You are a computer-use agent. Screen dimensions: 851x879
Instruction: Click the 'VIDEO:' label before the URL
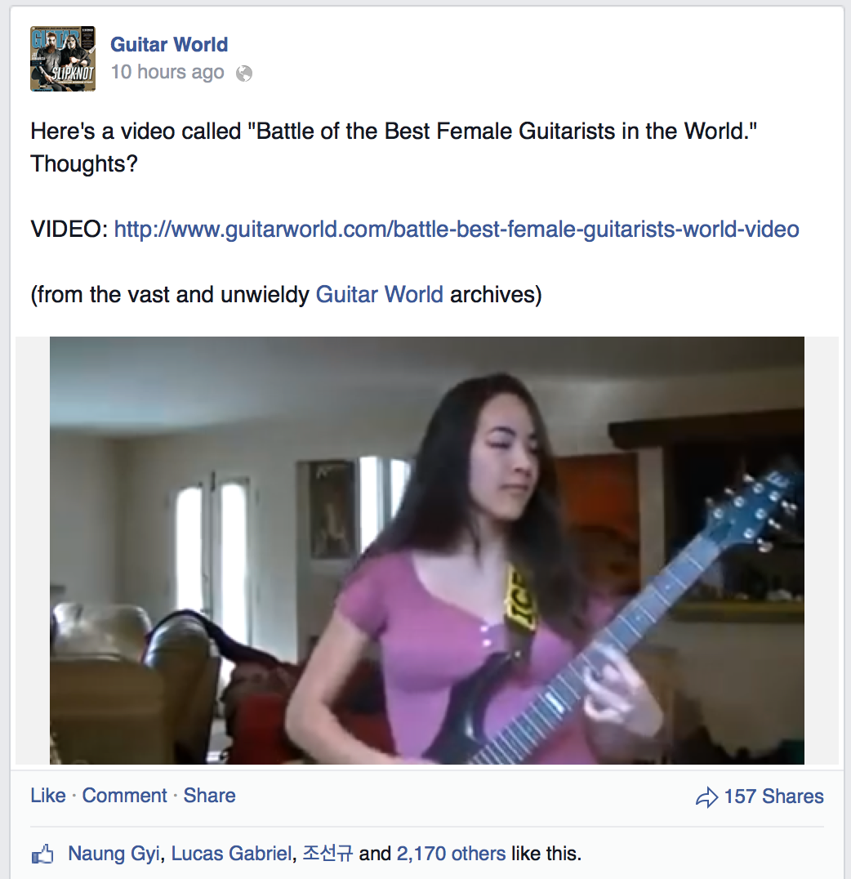69,230
